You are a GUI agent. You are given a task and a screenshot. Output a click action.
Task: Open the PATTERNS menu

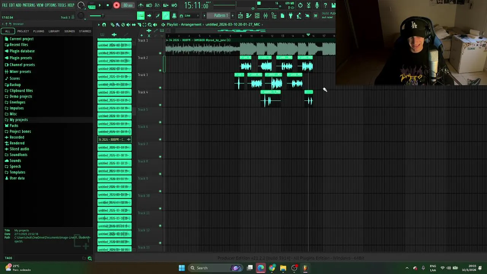[x=29, y=5]
